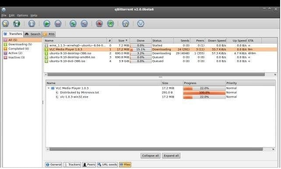Click the Inactive filter icon in the sidebar
281x169 pixels.
point(6,57)
